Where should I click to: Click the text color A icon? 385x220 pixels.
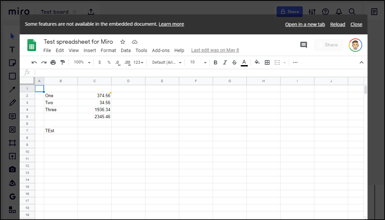244,63
